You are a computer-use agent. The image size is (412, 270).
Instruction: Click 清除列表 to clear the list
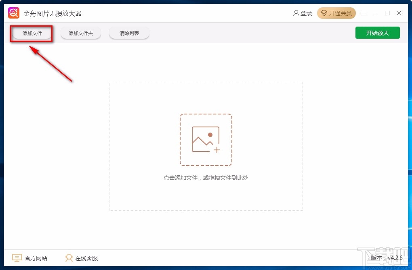[129, 33]
